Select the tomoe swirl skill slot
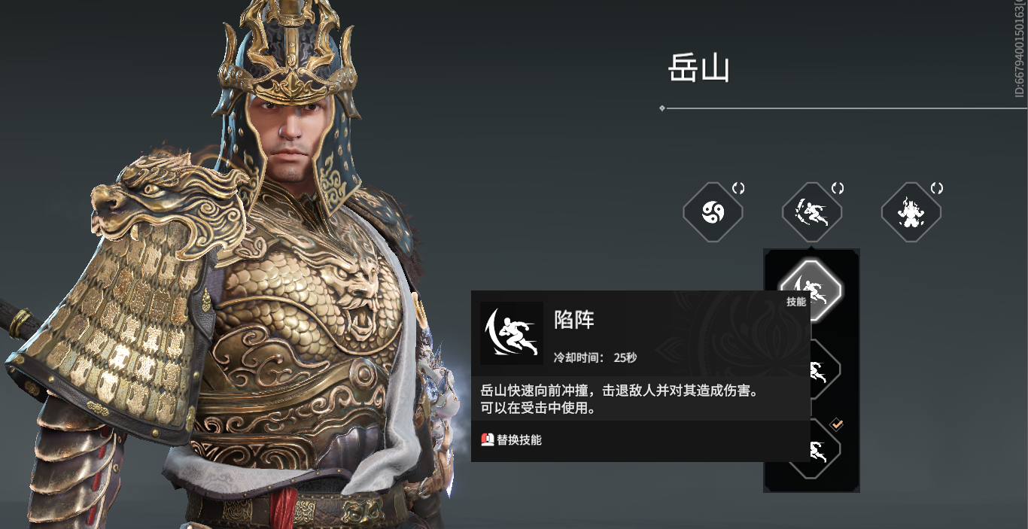1028x529 pixels. (x=713, y=212)
